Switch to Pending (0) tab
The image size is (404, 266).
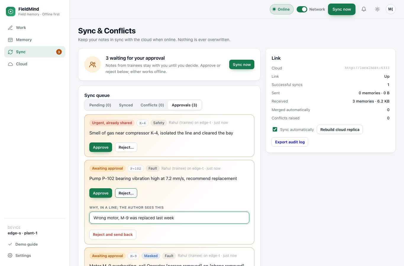(x=100, y=105)
